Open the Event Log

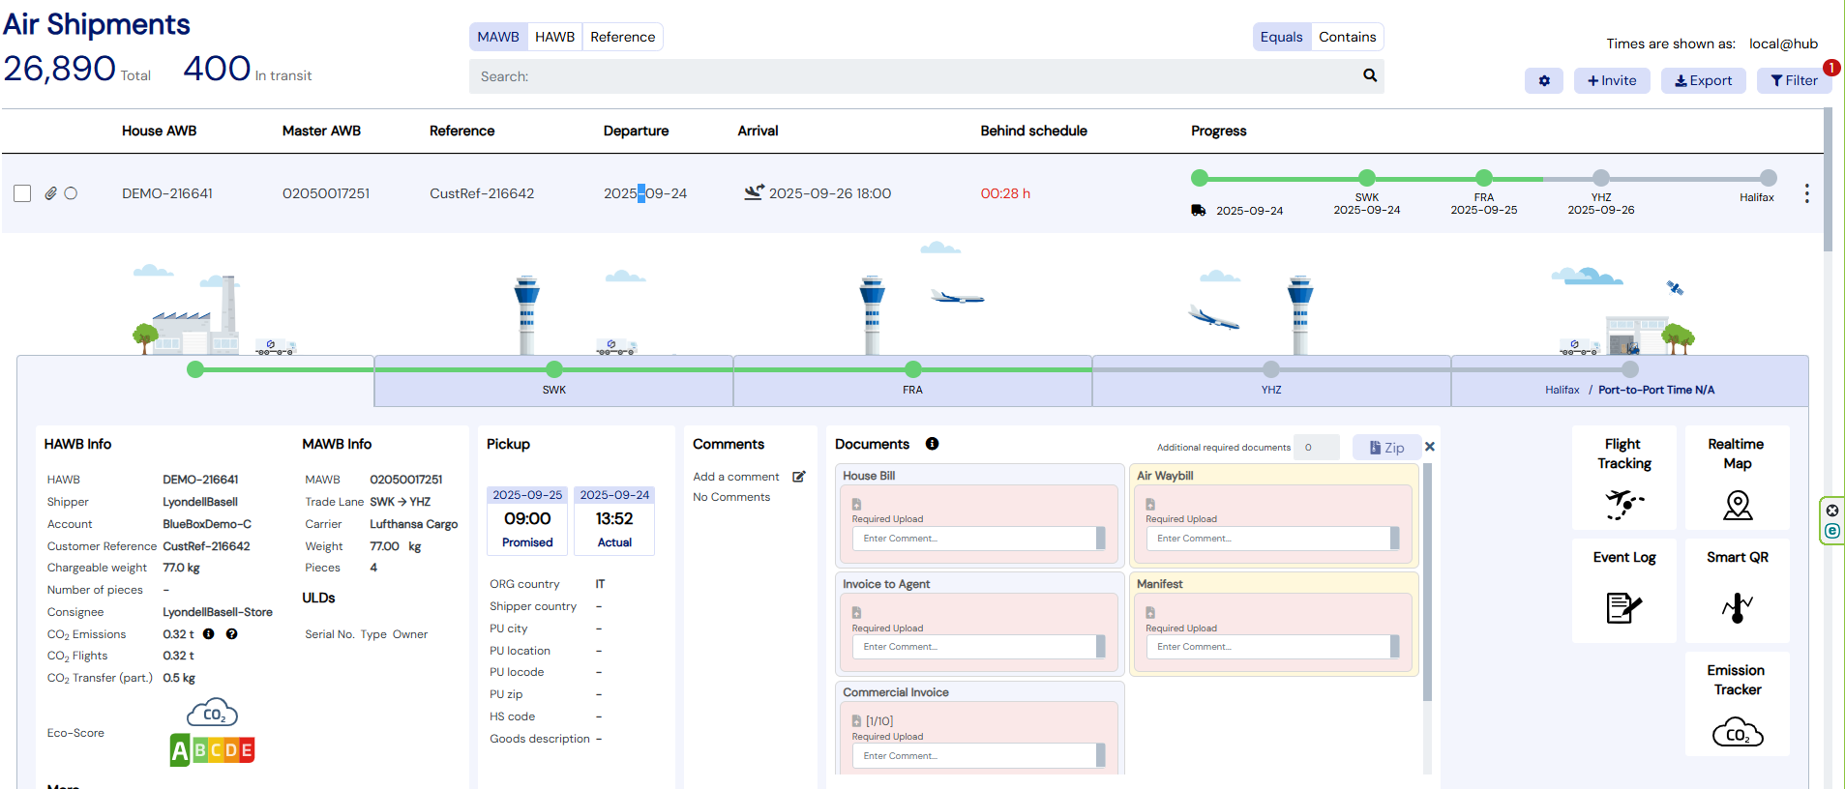1623,589
